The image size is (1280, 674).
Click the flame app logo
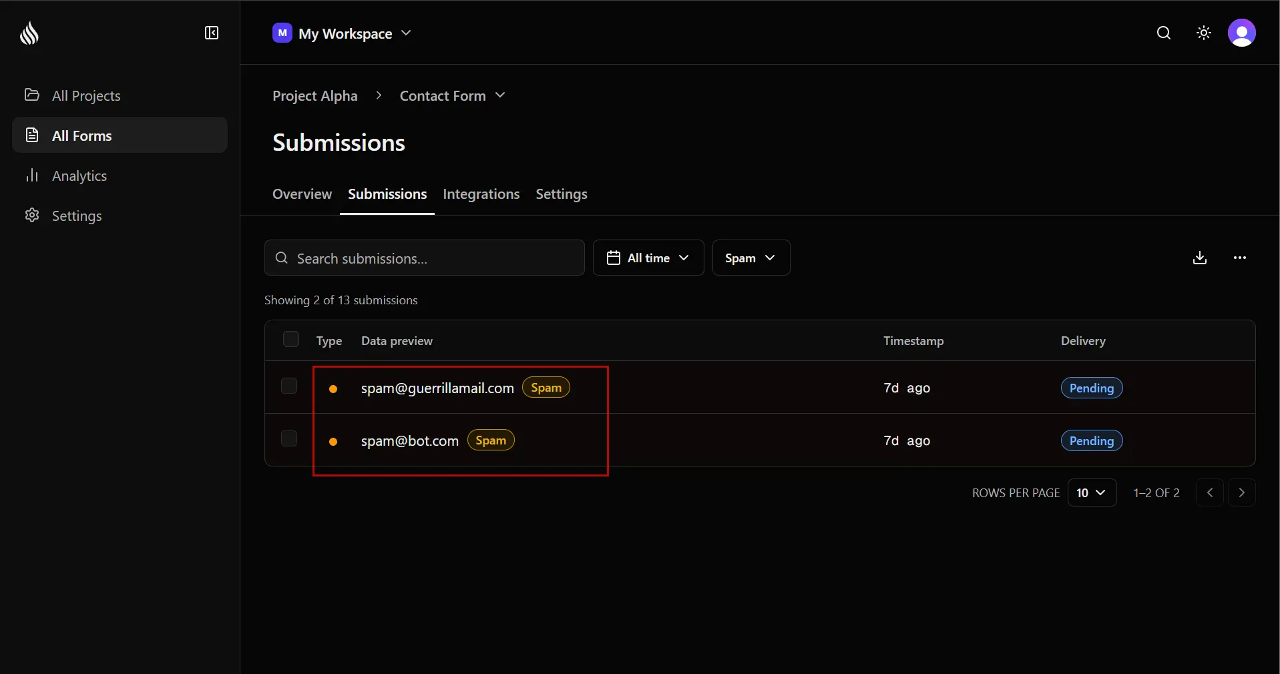point(29,33)
